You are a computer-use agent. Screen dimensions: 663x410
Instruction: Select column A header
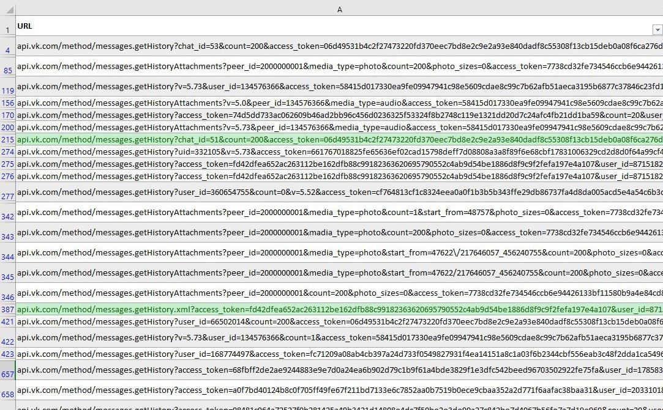point(339,9)
